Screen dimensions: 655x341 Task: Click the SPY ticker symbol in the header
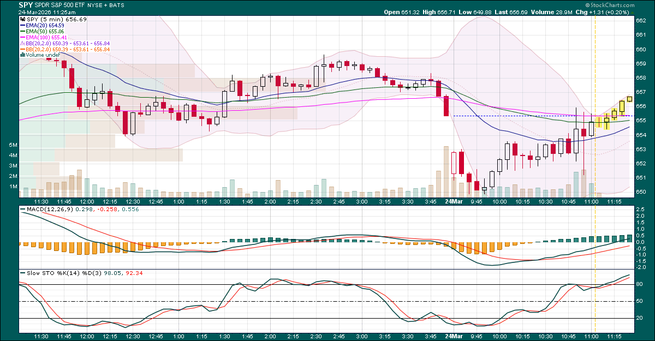tap(26, 5)
